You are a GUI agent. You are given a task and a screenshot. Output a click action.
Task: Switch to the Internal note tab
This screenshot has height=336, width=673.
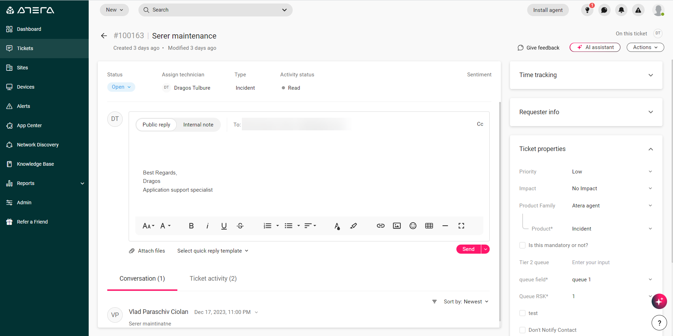point(198,125)
